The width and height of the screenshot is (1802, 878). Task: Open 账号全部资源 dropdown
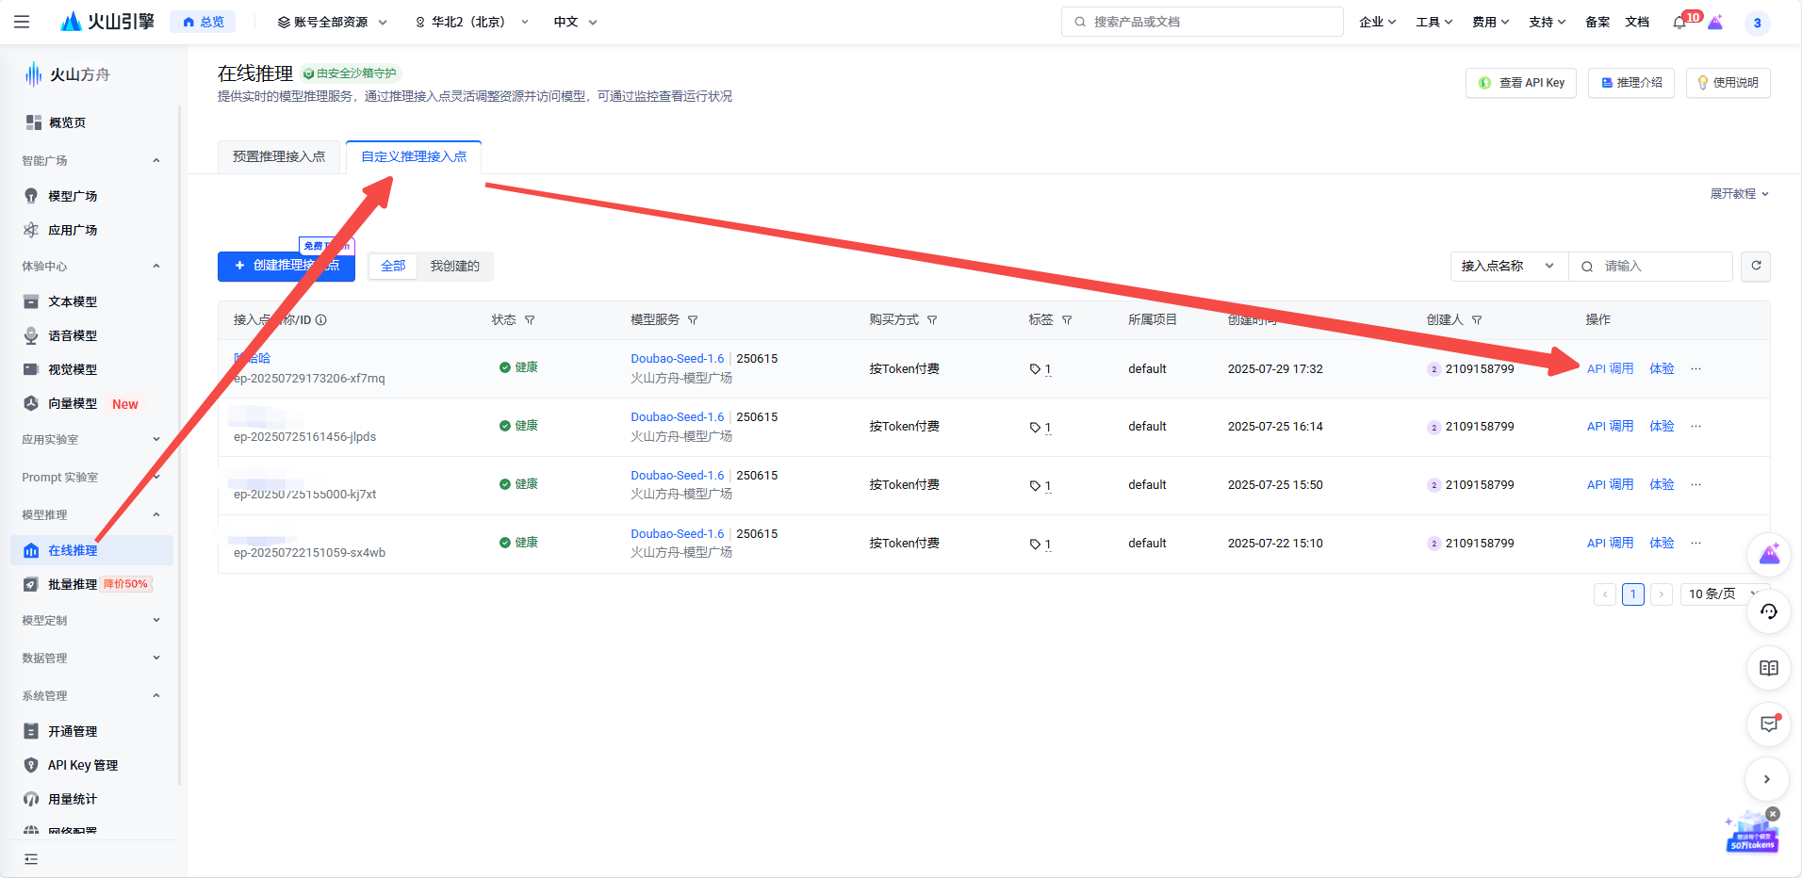click(x=332, y=22)
